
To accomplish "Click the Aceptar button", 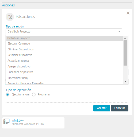I will (102, 108).
